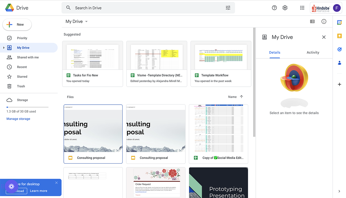The image size is (346, 198).
Task: Toggle the view details info panel
Action: point(324,21)
